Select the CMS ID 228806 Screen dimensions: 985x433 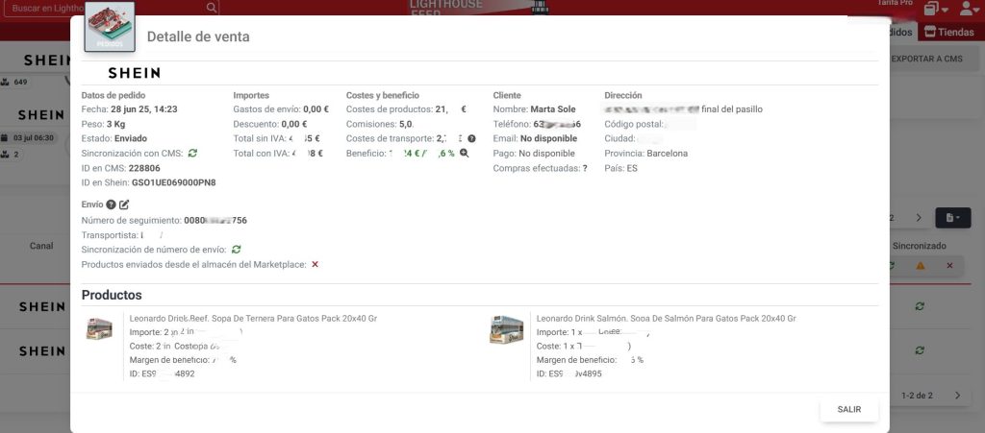click(x=144, y=168)
